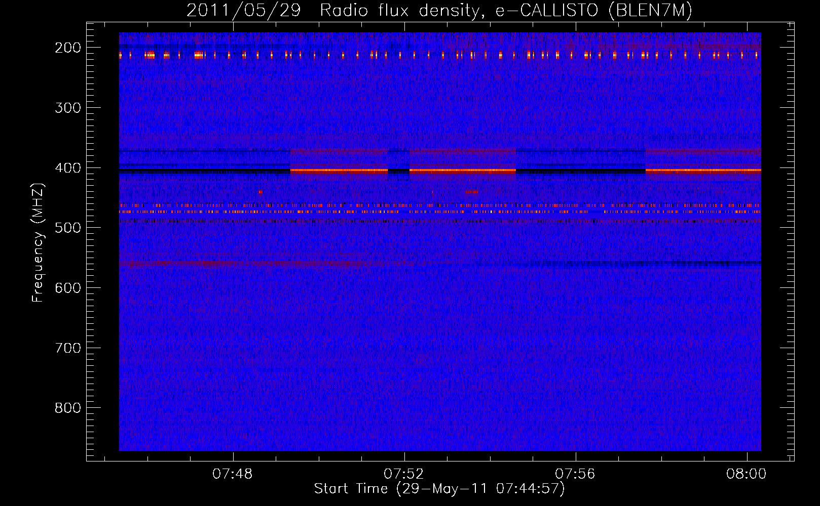
Task: Click the 600 frequency tick label
Action: (68, 288)
